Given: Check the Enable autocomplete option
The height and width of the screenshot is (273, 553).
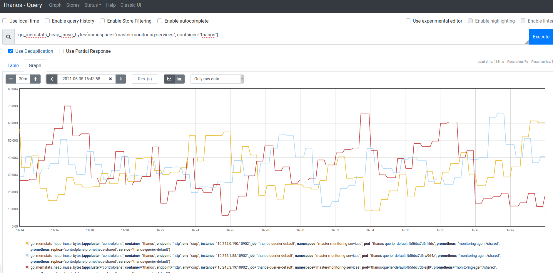Looking at the screenshot, I should coord(159,21).
